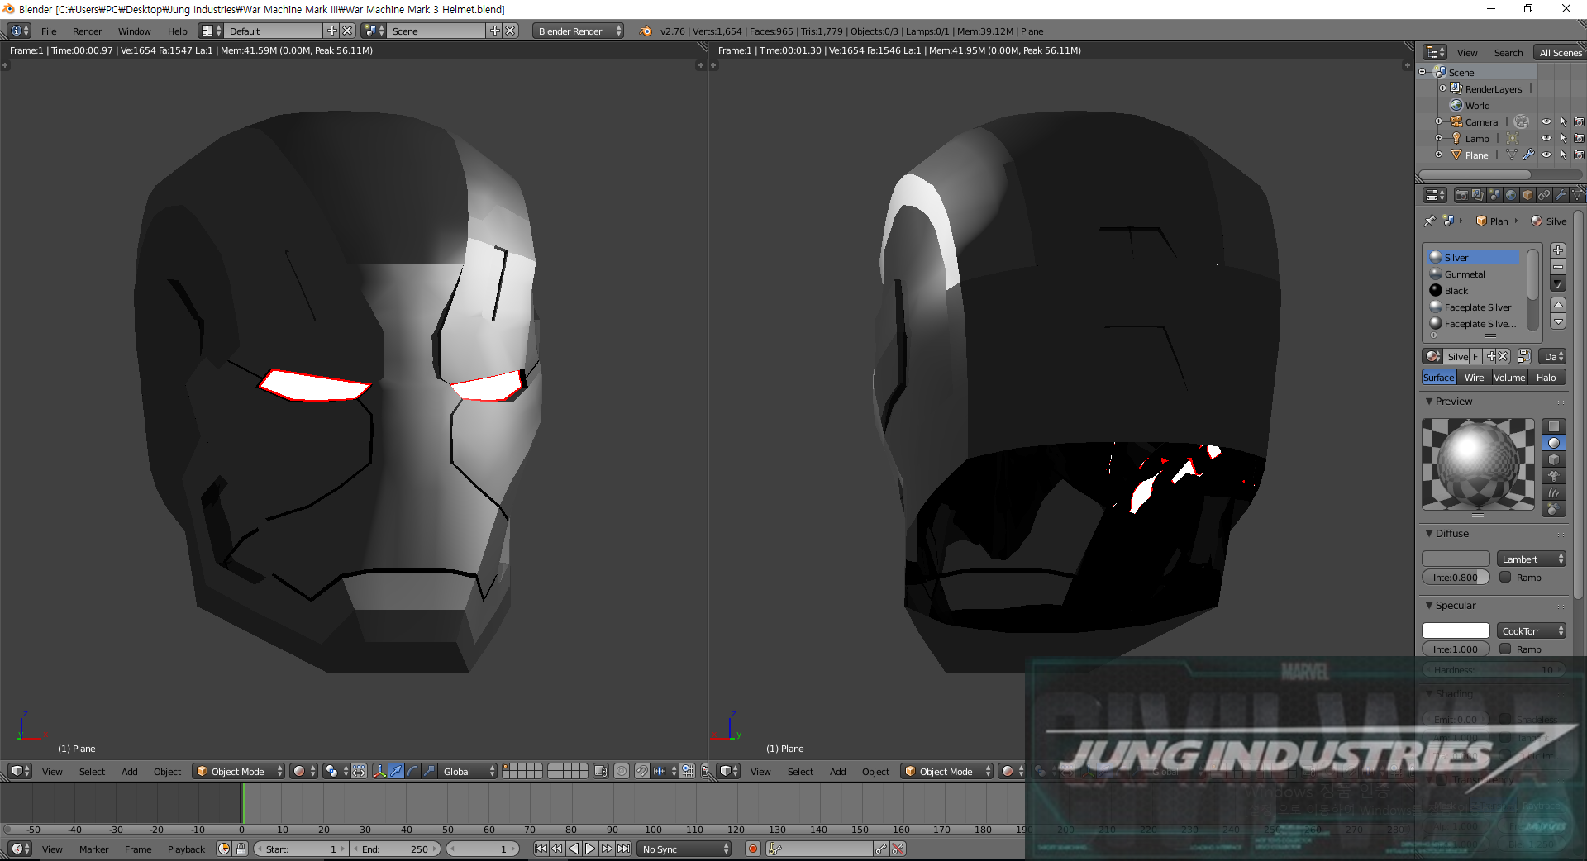Open the Window menu
This screenshot has width=1587, height=861.
point(134,31)
